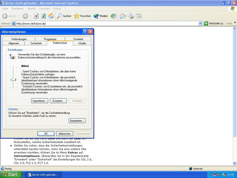Open the Suchen search pane
237x178 pixels.
coord(64,16)
